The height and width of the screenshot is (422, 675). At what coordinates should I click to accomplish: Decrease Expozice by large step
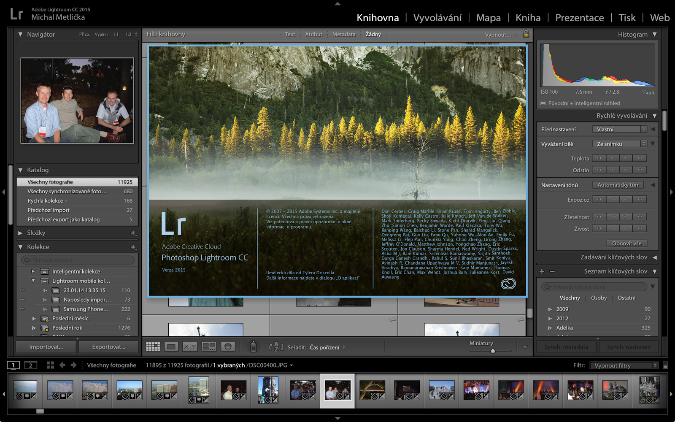(599, 200)
